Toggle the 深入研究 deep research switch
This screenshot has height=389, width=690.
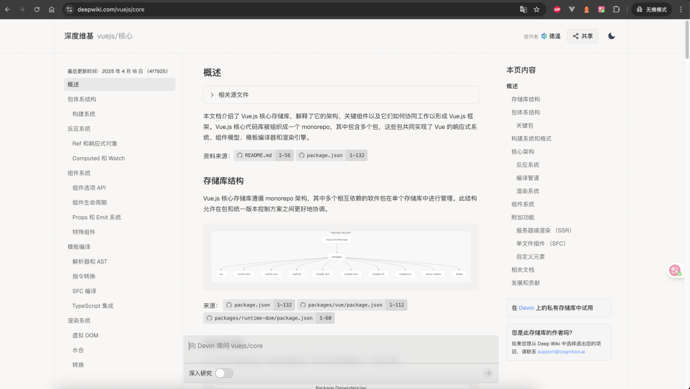tap(224, 373)
